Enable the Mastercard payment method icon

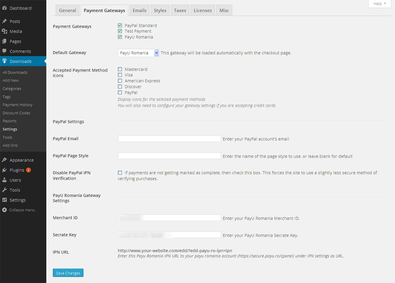point(120,69)
